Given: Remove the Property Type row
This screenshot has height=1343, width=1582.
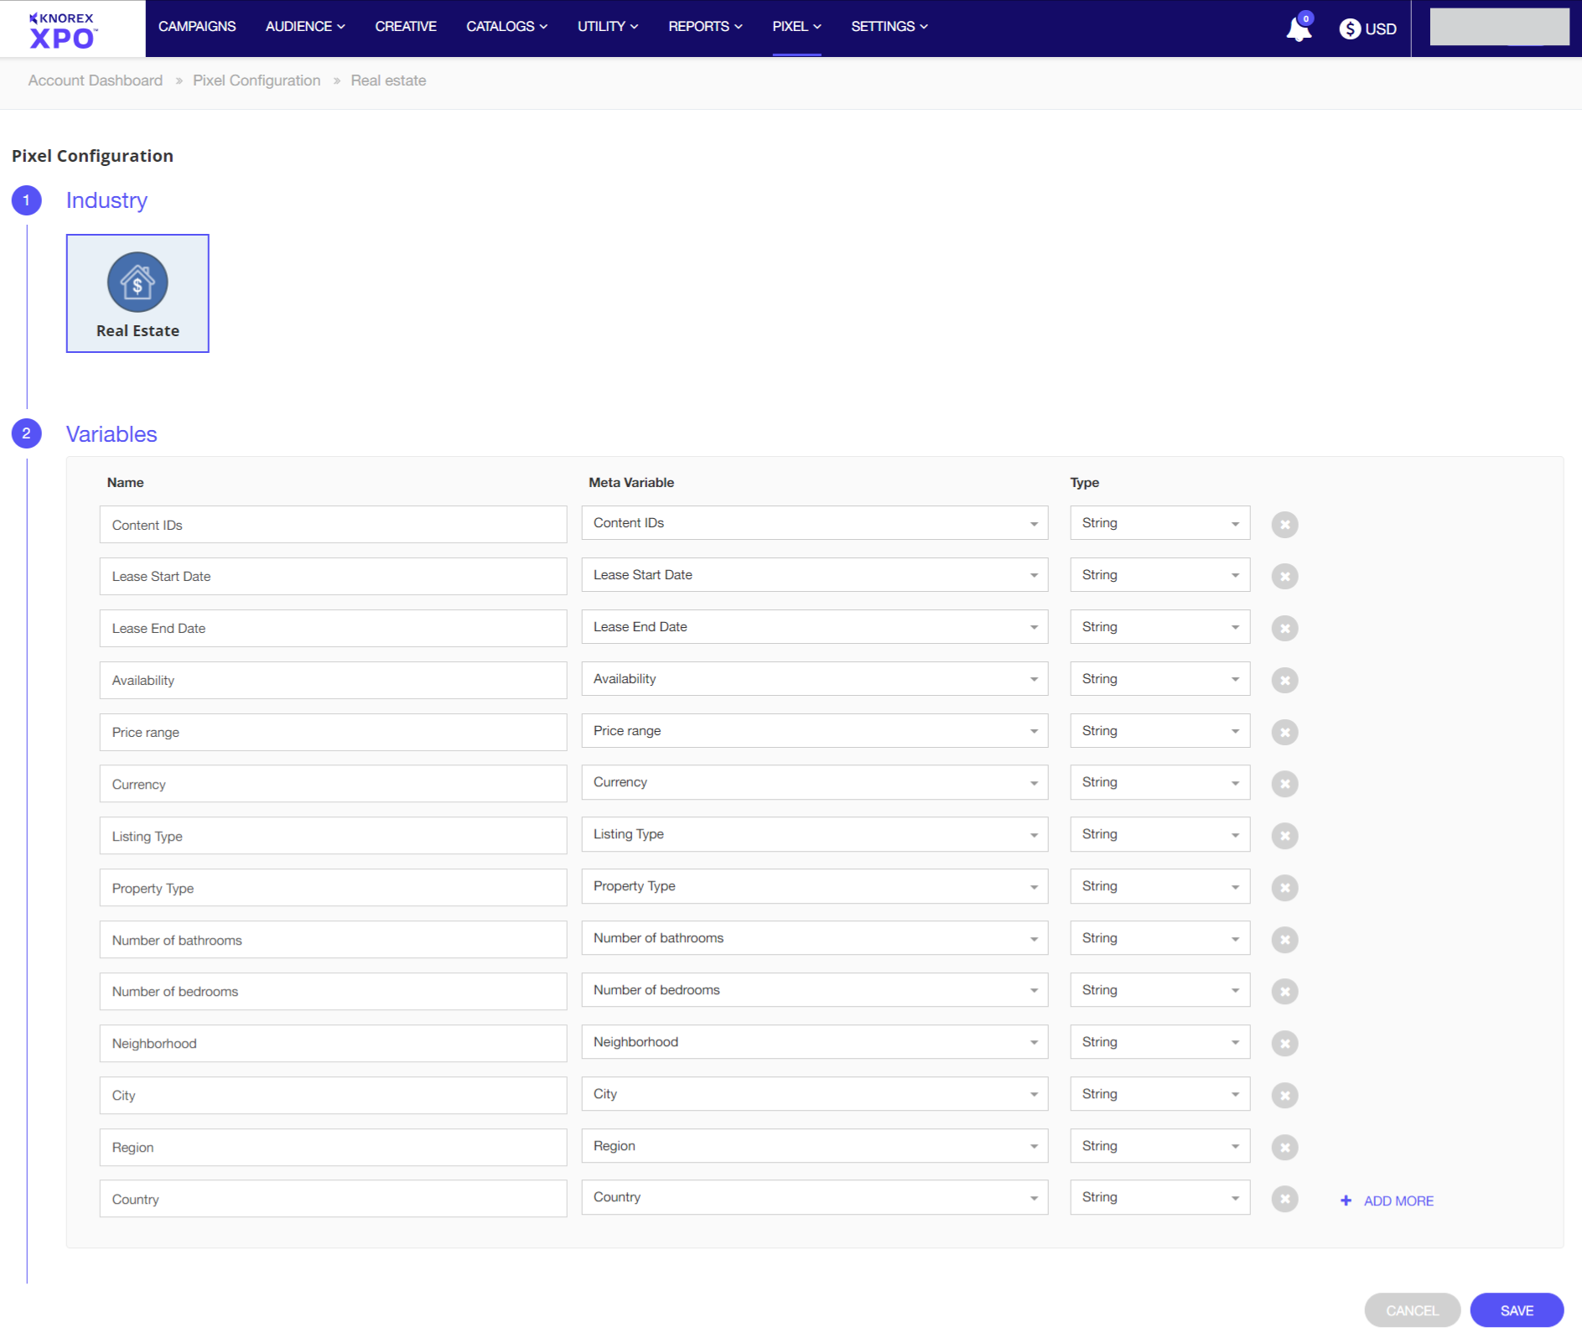Looking at the screenshot, I should [x=1284, y=888].
